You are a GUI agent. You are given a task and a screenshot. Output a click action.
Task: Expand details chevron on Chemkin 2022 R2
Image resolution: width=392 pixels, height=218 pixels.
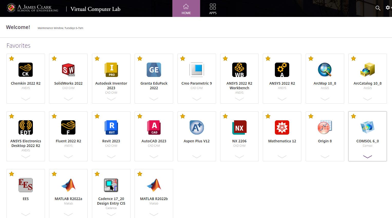pyautogui.click(x=26, y=99)
